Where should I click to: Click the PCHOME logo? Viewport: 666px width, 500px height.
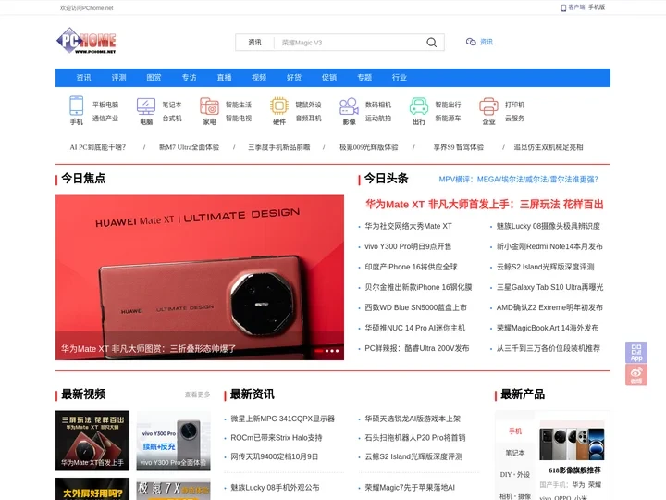pos(86,41)
